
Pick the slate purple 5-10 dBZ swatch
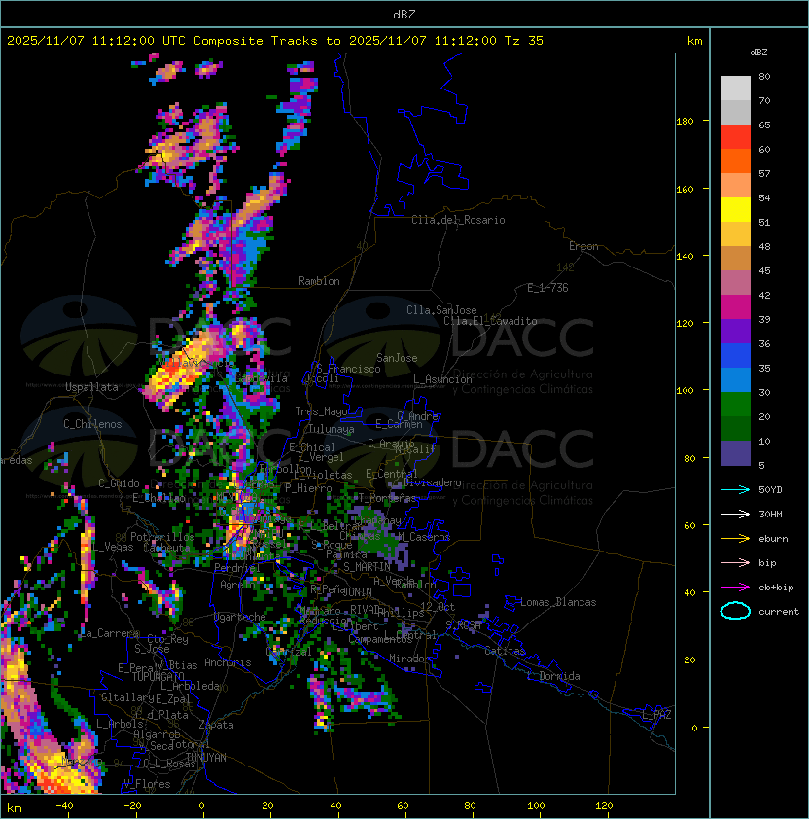click(735, 453)
